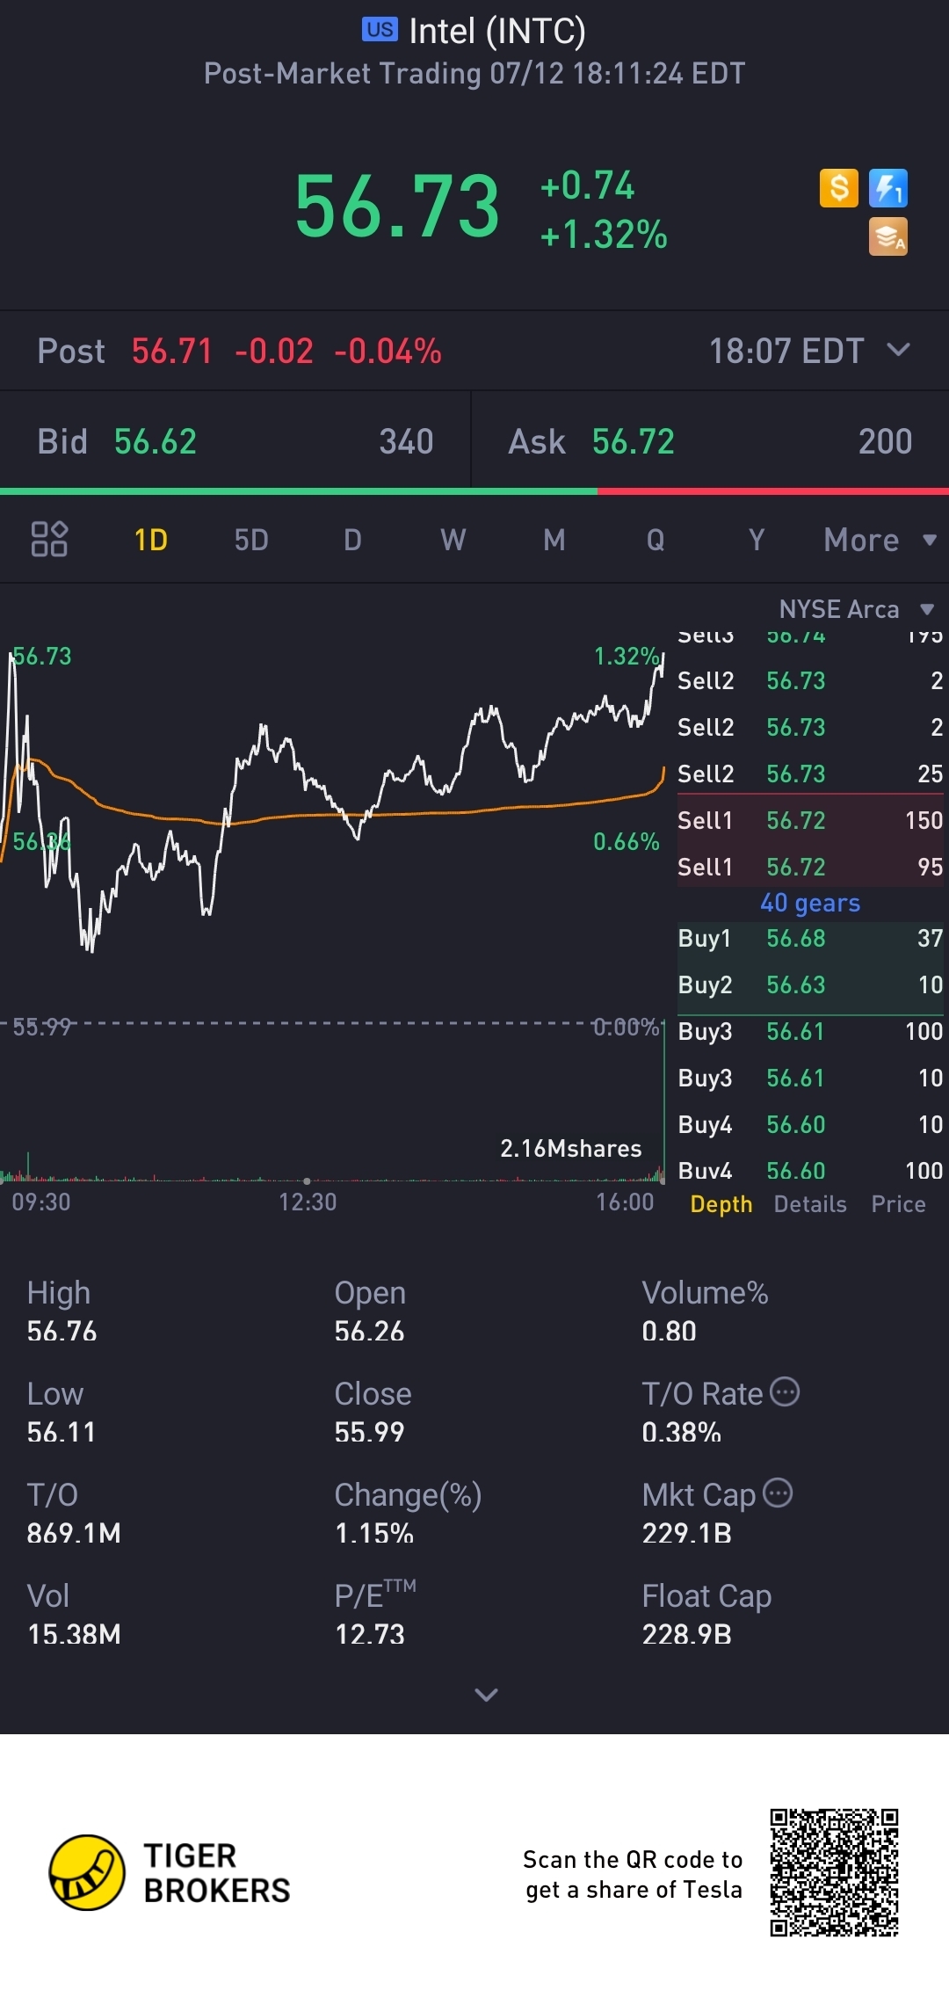Switch to the M monthly chart tab
Image resolution: width=949 pixels, height=2012 pixels.
pos(554,540)
